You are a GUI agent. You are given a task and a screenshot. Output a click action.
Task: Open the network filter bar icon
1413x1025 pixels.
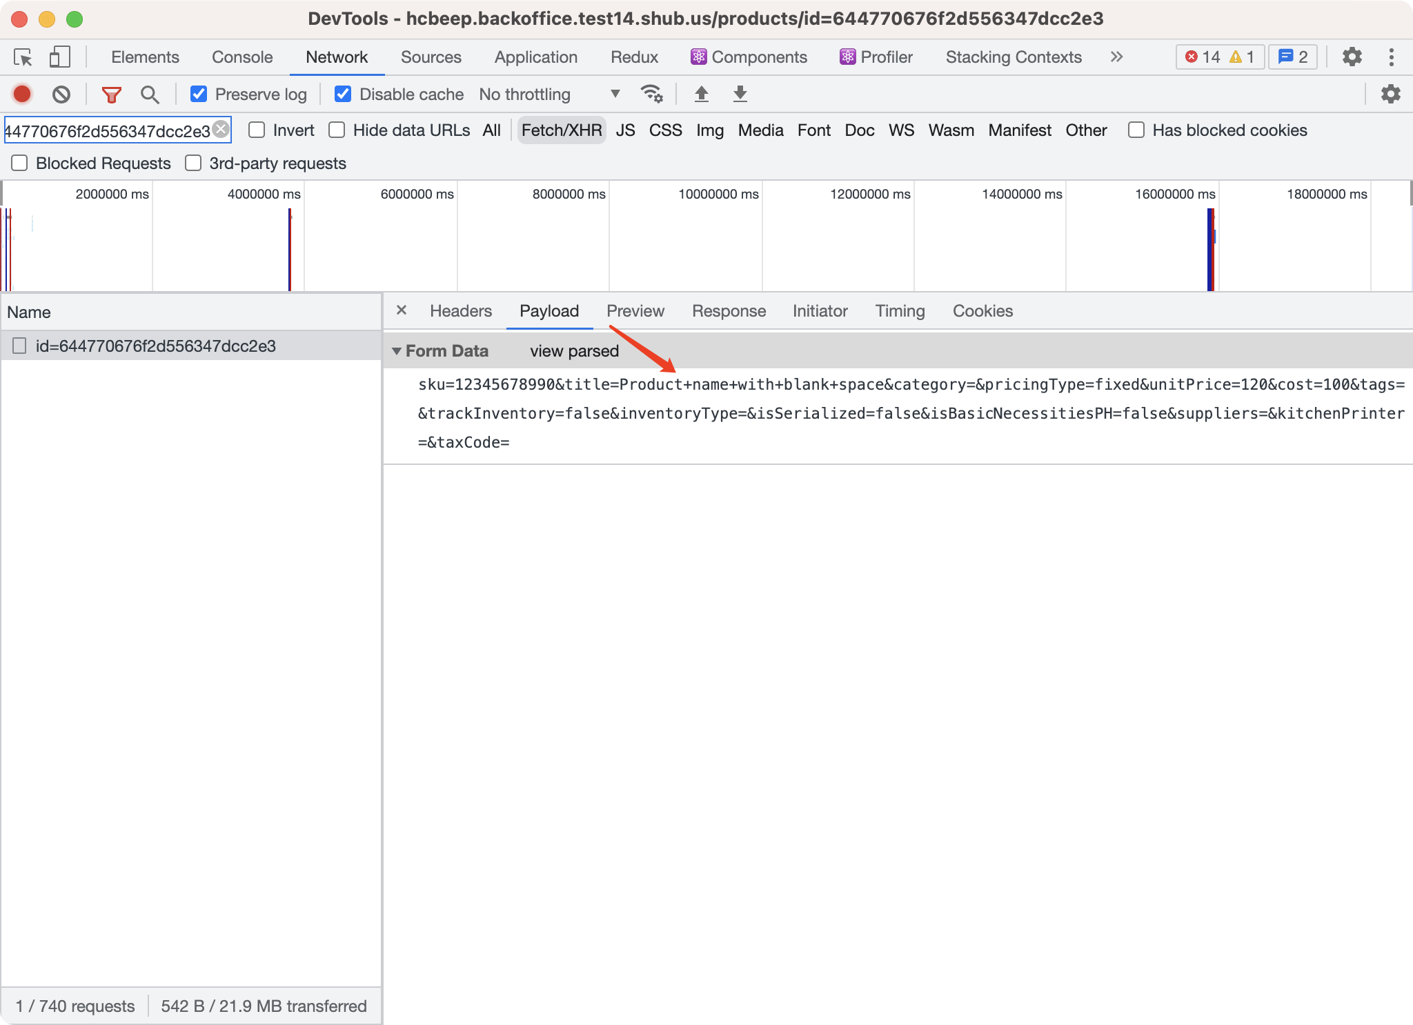click(112, 94)
